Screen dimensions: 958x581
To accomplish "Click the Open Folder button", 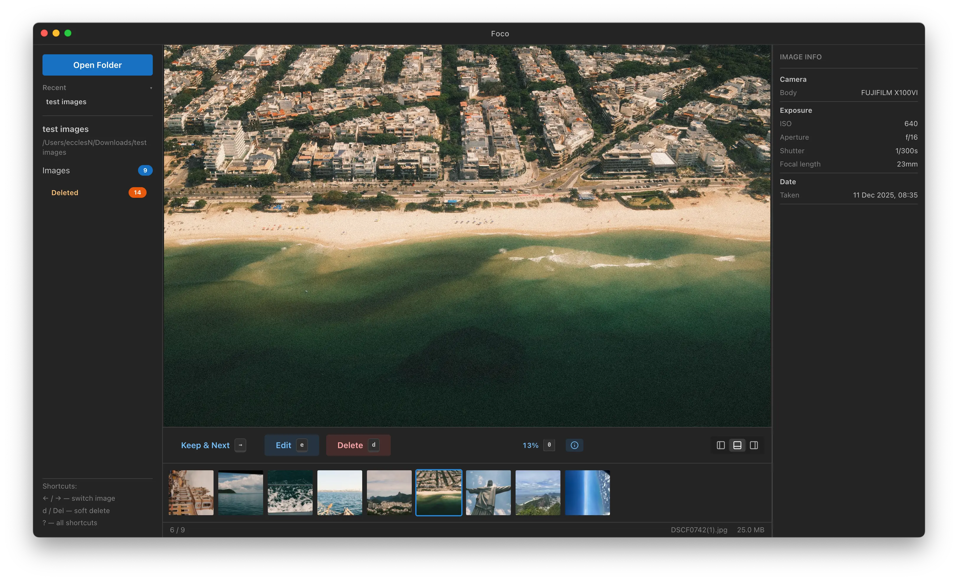I will click(98, 65).
